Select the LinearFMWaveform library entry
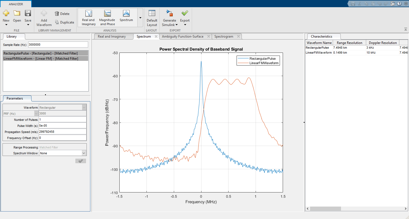This screenshot has height=219, width=409. click(x=46, y=58)
